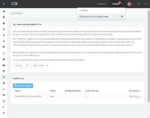The width and height of the screenshot is (150, 118).
Task: Open the Support dropdown menu
Action: tap(102, 4)
